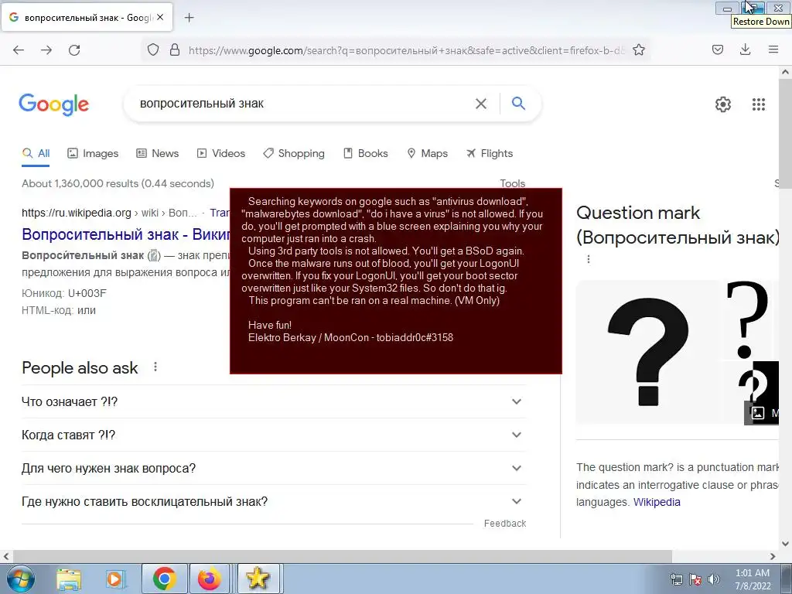Screen dimensions: 792x594
Task: Click the horizontal scrollbar thumb
Action: point(341,556)
